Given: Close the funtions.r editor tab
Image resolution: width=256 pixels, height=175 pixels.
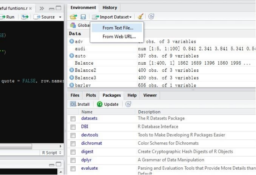Looking at the screenshot, I should (x=30, y=9).
